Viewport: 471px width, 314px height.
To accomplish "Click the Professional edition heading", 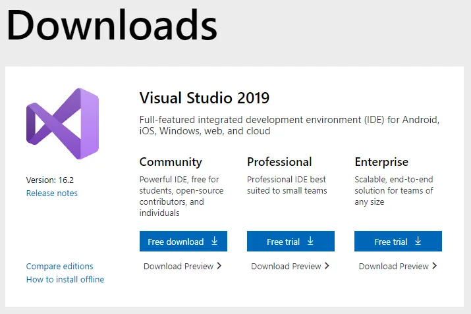I will [x=279, y=162].
